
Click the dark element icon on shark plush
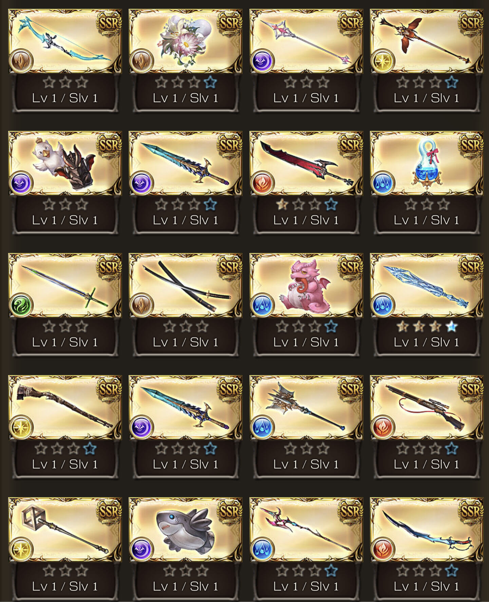pyautogui.click(x=142, y=549)
